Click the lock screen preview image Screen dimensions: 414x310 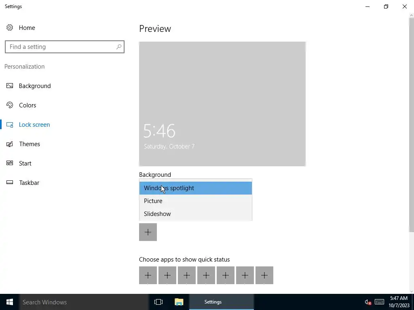coord(222,104)
